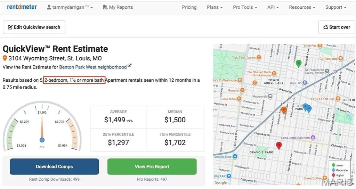This screenshot has height=189, width=356.
Task: Open the Benton Park West neighborhood link
Action: pyautogui.click(x=93, y=67)
